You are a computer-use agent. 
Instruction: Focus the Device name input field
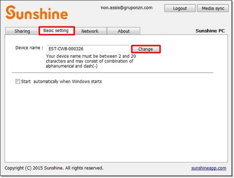pos(88,49)
